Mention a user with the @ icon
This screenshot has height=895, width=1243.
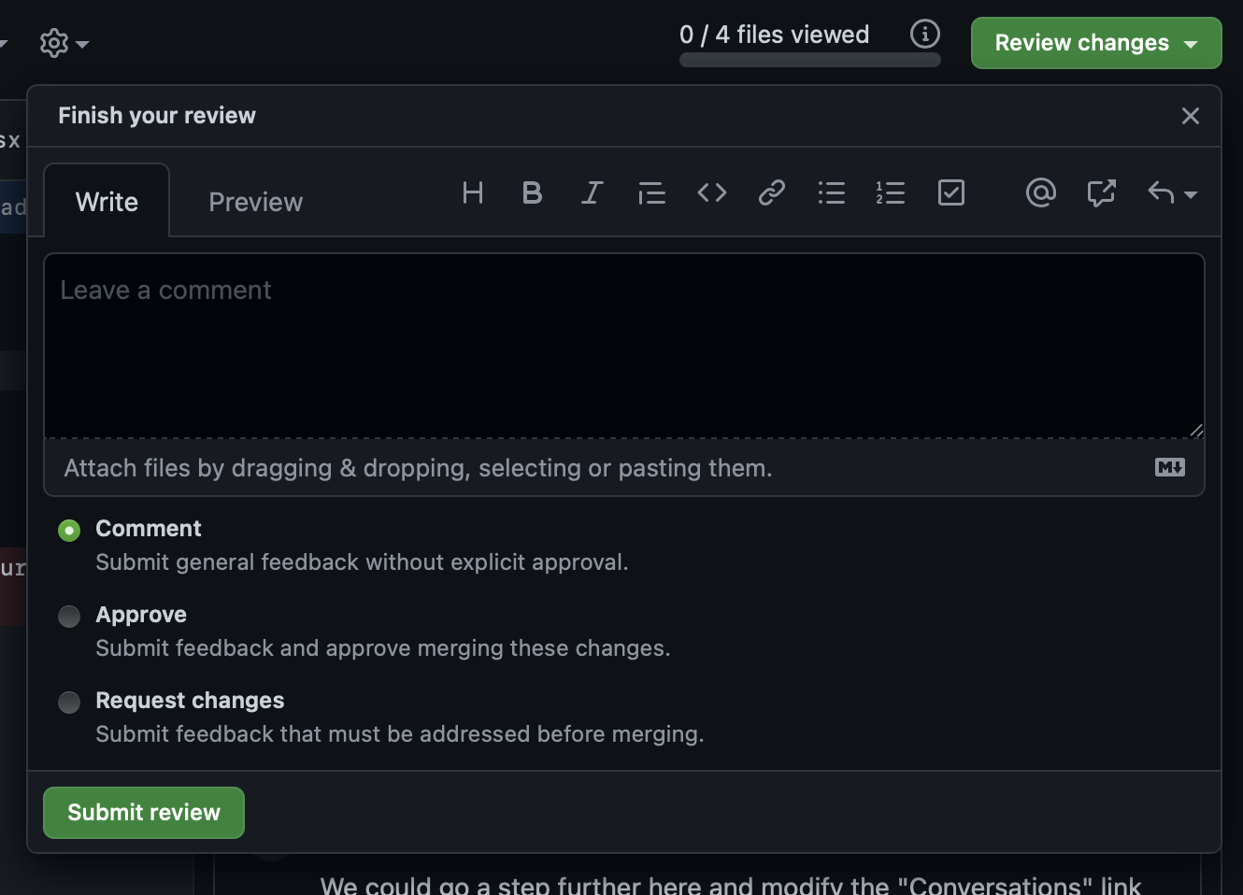click(1041, 193)
